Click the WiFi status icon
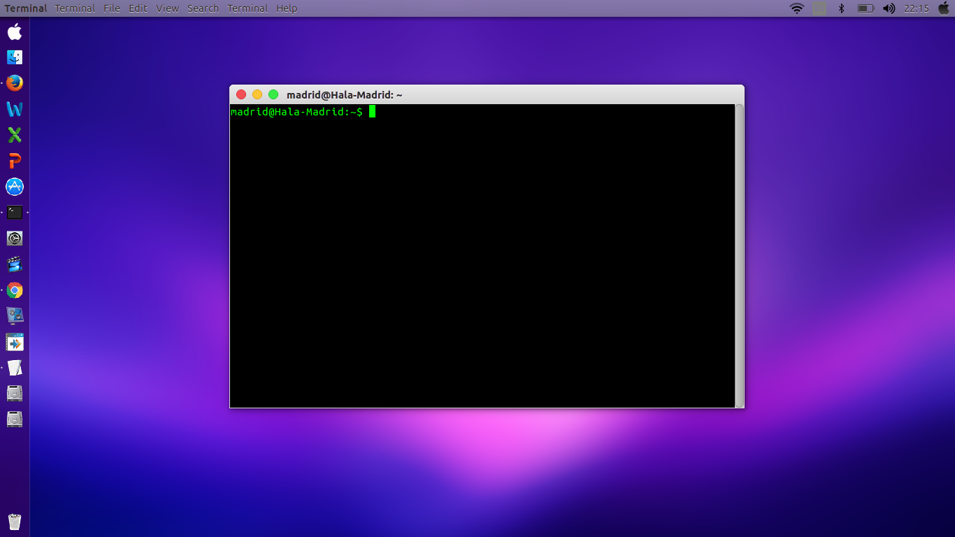 (796, 8)
